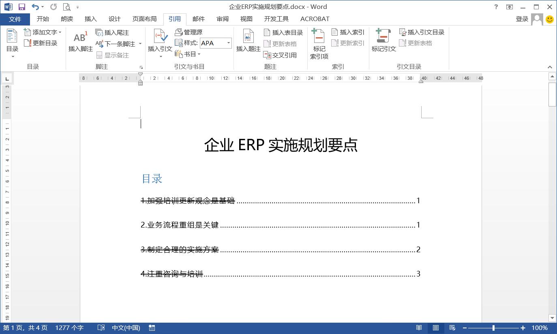Open the 下一条脚注 dropdown arrow

pos(140,44)
